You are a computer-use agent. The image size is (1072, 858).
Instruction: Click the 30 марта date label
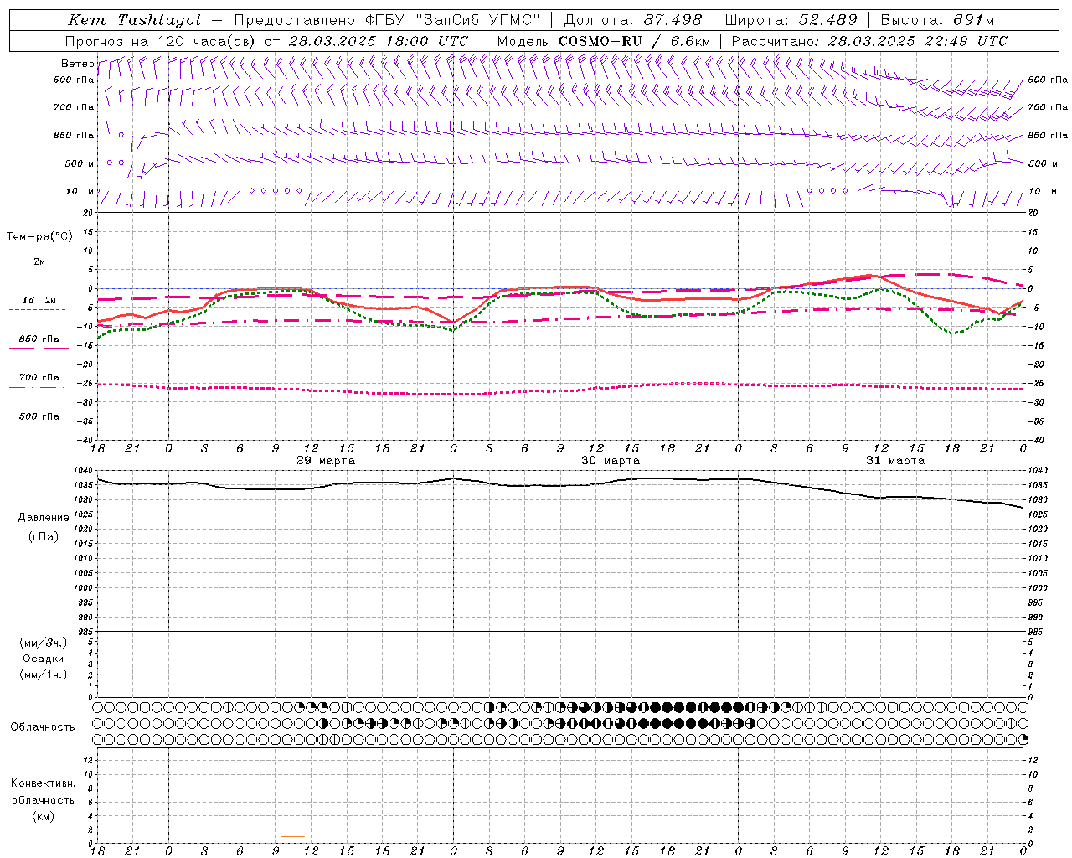(611, 461)
